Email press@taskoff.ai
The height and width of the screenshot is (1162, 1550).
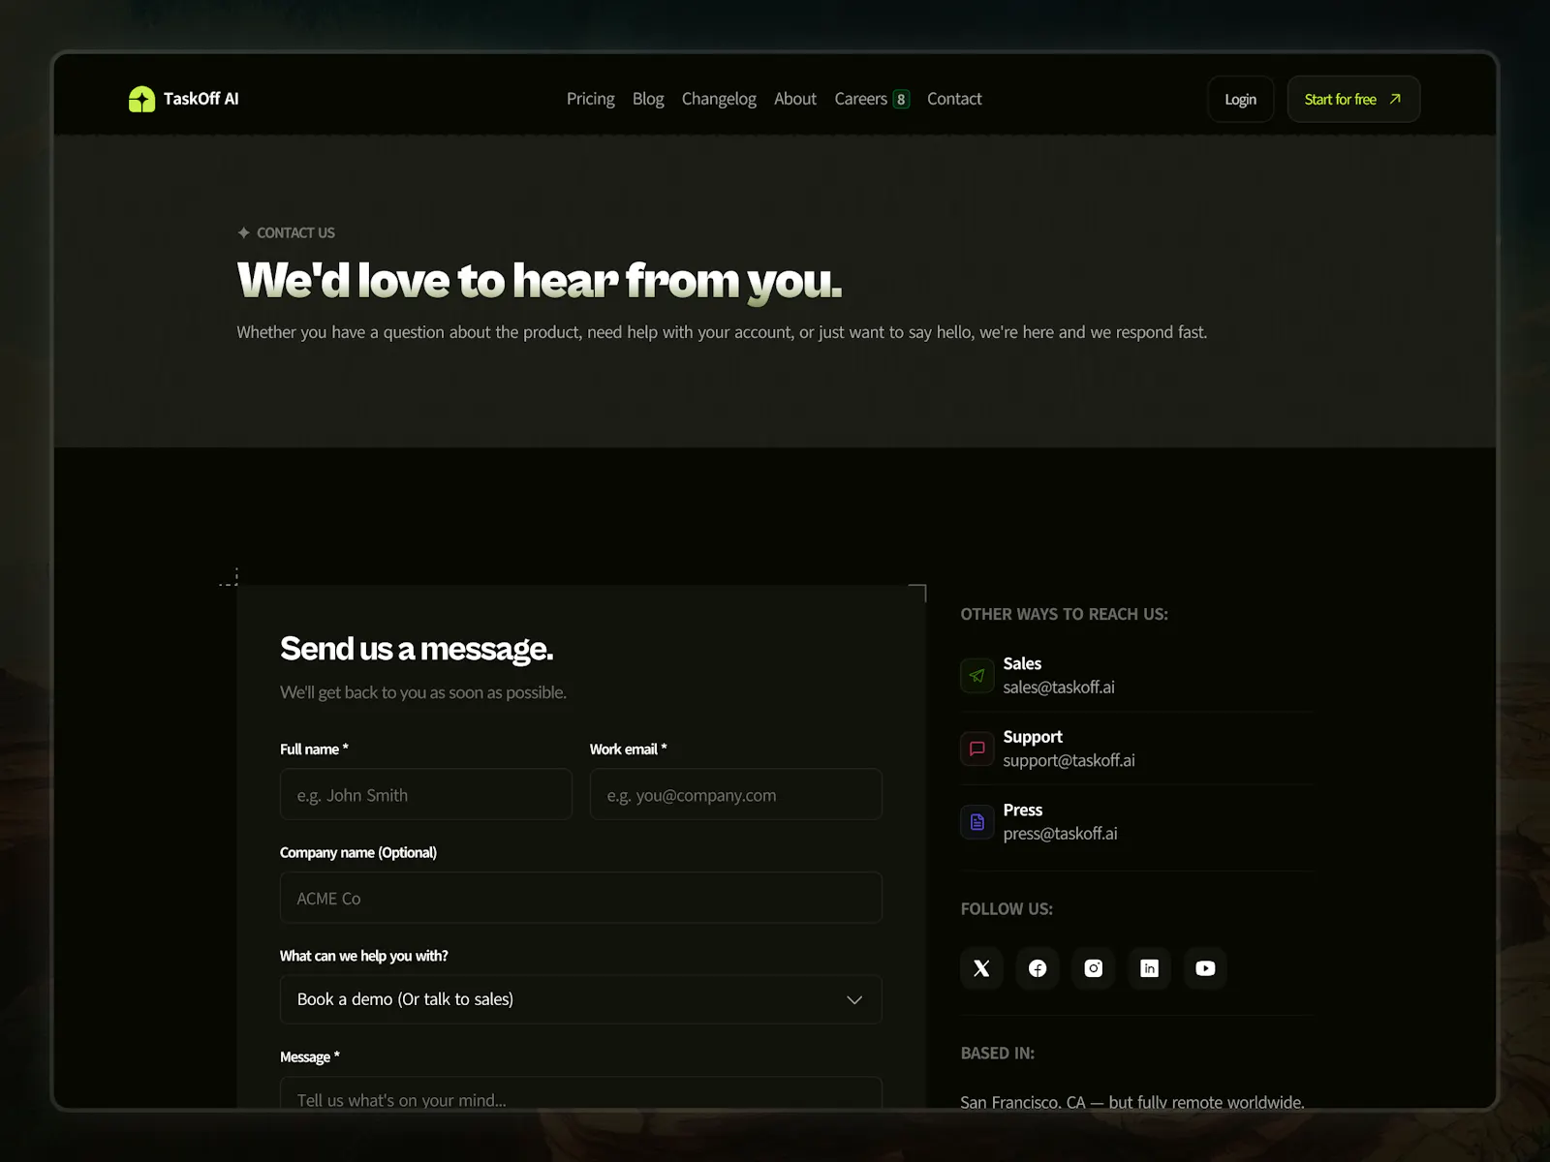(x=1061, y=834)
